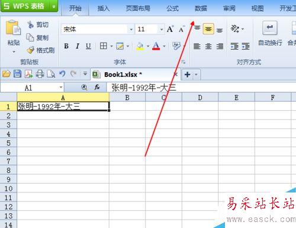The width and height of the screenshot is (296, 228).
Task: Open the Name Box dropdown arrow
Action: (61, 87)
